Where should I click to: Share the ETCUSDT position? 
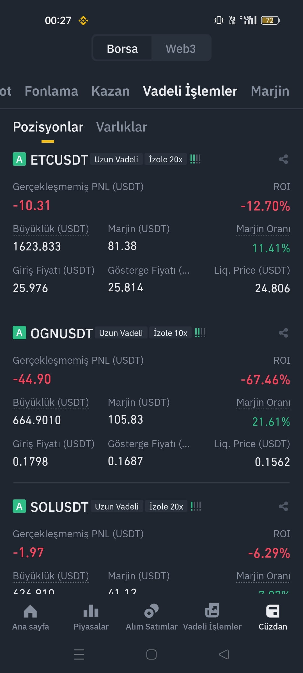point(283,160)
